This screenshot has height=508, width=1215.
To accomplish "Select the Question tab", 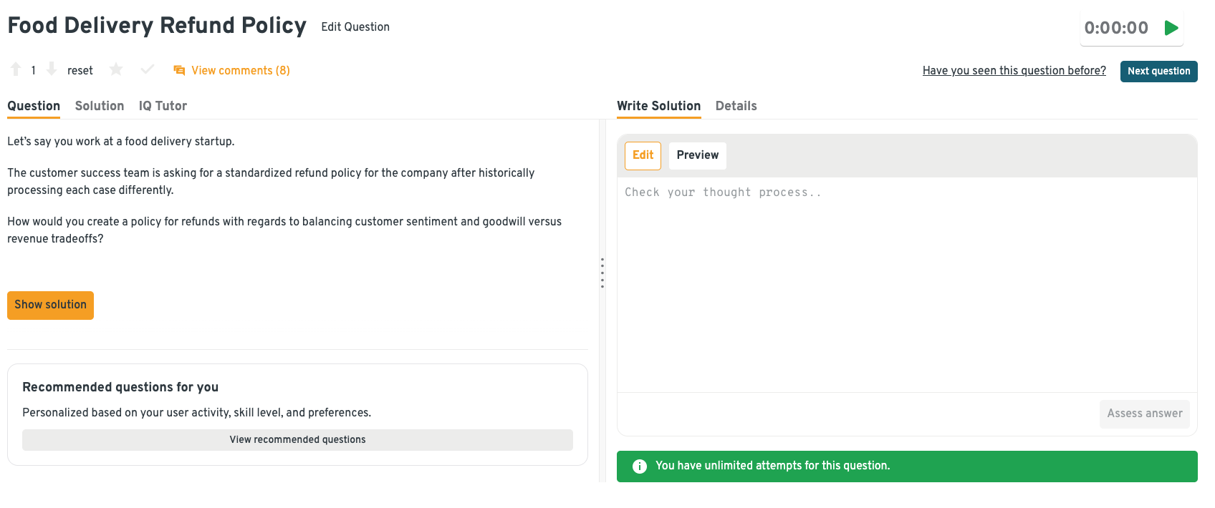I will click(34, 106).
